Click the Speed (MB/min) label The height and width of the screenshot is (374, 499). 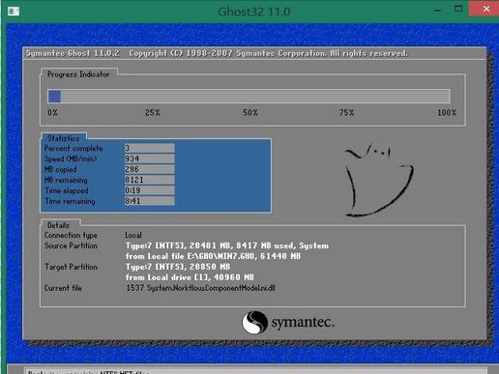tap(71, 158)
